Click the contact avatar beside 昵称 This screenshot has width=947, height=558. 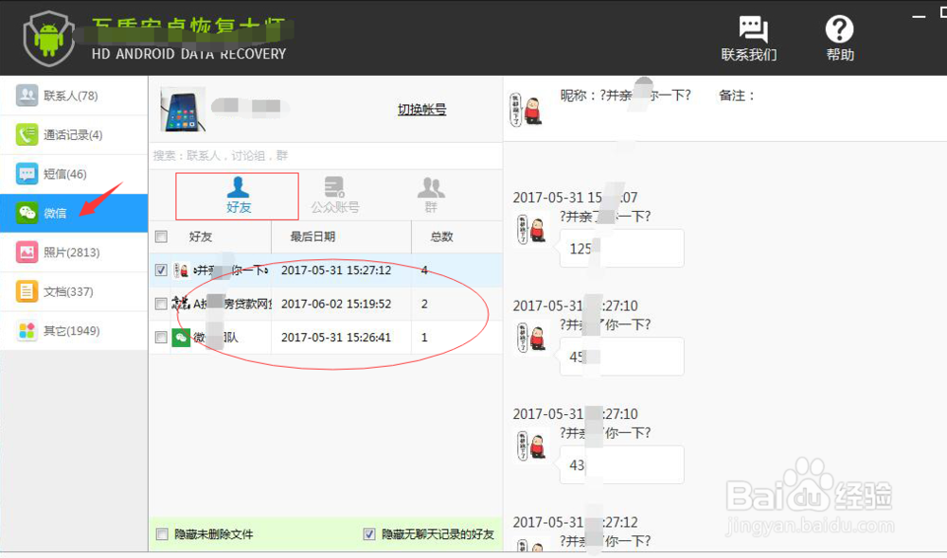526,109
